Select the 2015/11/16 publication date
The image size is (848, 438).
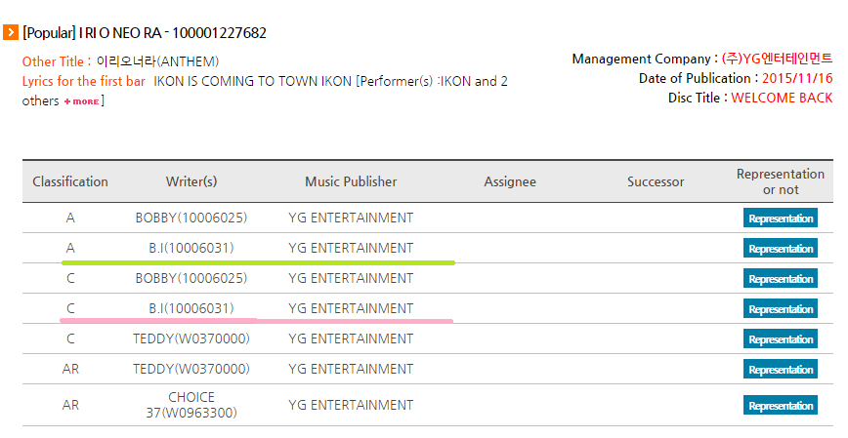click(797, 78)
